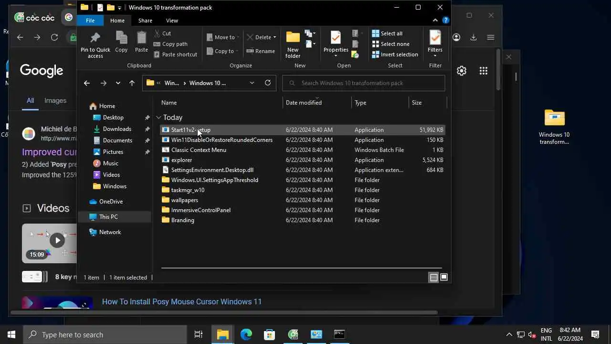Expand the address bar history dropdown
611x344 pixels.
tap(252, 83)
